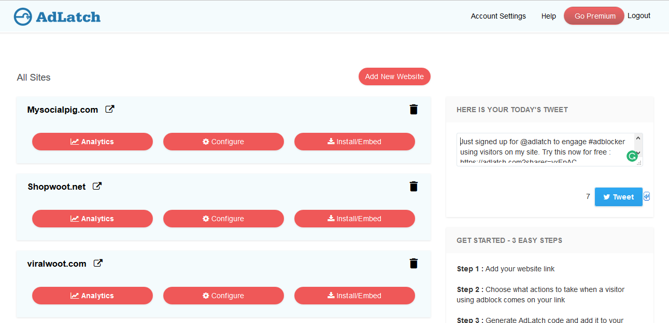This screenshot has height=323, width=669.
Task: Delete viralwoot.com using trash icon
Action: coord(414,263)
